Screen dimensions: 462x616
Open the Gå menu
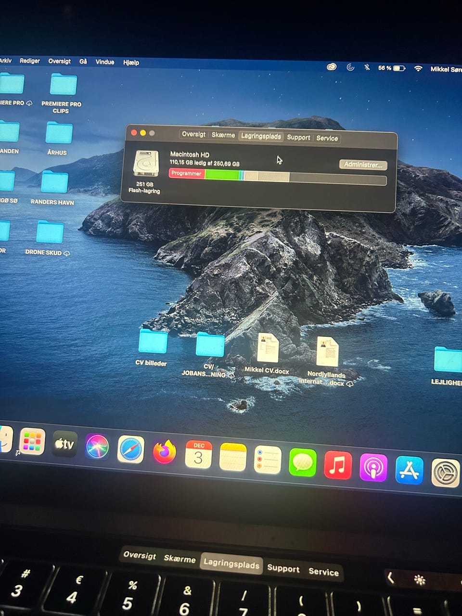click(83, 62)
